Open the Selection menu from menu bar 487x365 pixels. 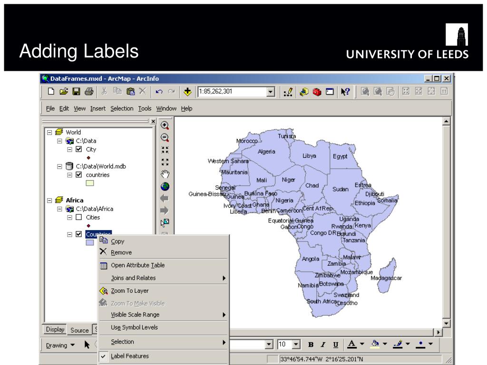[x=122, y=108]
